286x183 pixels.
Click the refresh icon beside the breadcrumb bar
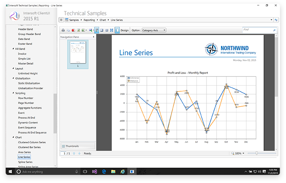[x=276, y=19]
